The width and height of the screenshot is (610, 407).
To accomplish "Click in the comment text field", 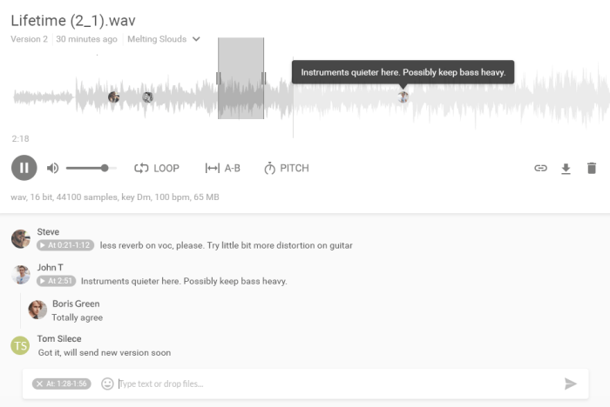I will tap(338, 384).
